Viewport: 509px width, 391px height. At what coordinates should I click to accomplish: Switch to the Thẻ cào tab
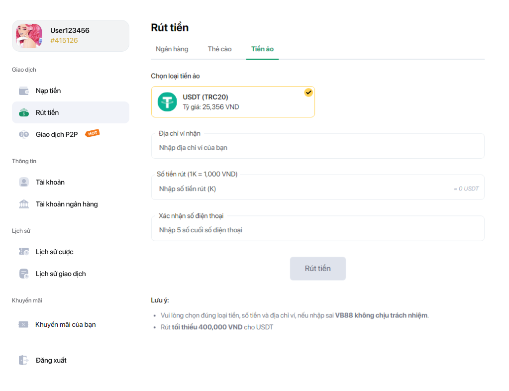219,49
